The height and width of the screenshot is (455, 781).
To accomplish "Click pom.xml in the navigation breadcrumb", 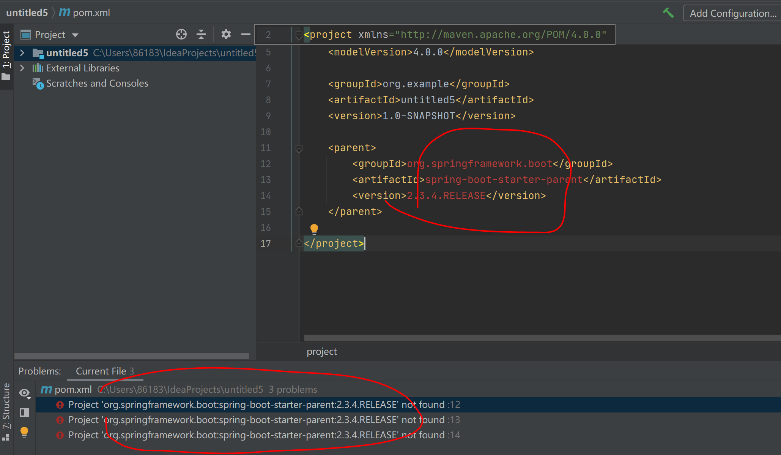I will (91, 13).
